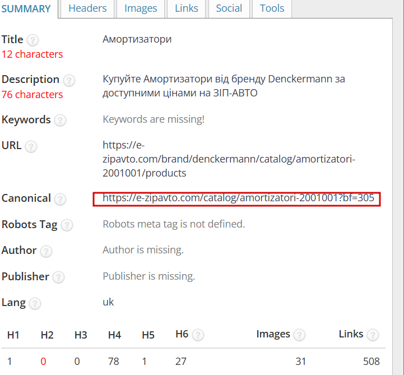Viewport: 404px width, 375px height.
Task: Click the help icon beside Links column header
Action: [x=373, y=335]
